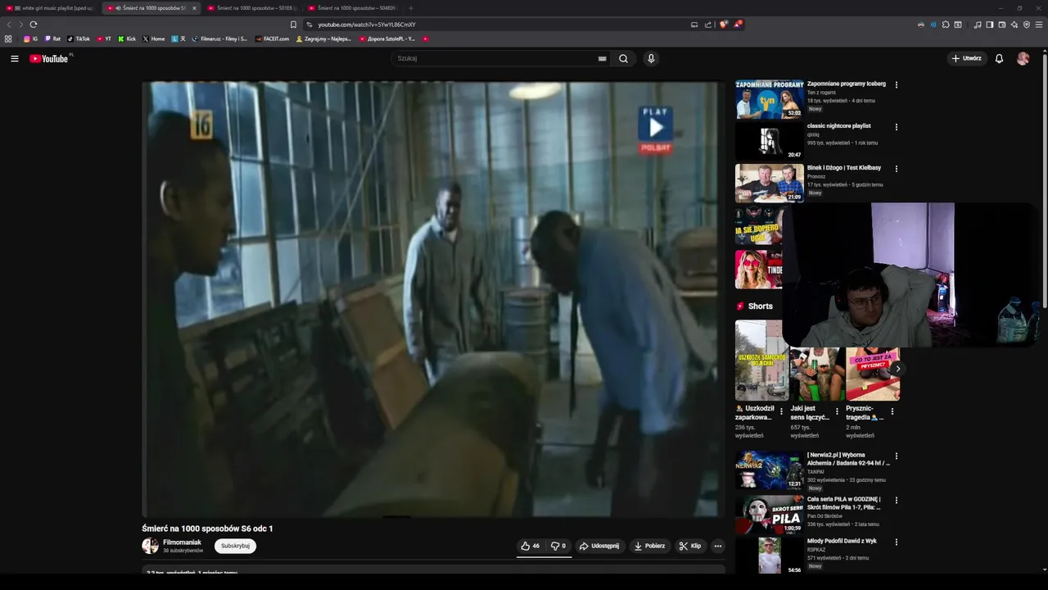
Task: Open options for Zapomniane programy Iceberg video
Action: click(897, 84)
